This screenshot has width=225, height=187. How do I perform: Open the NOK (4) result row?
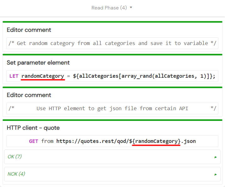click(112, 174)
